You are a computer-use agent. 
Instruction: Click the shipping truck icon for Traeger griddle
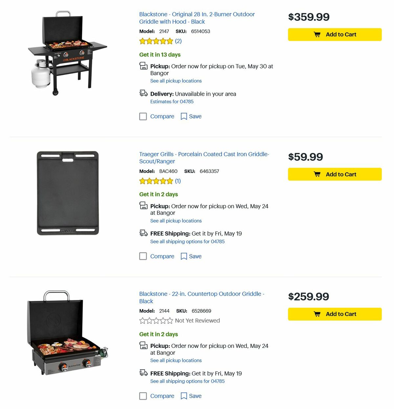click(143, 233)
